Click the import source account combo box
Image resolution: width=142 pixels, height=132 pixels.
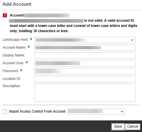tap(96, 111)
